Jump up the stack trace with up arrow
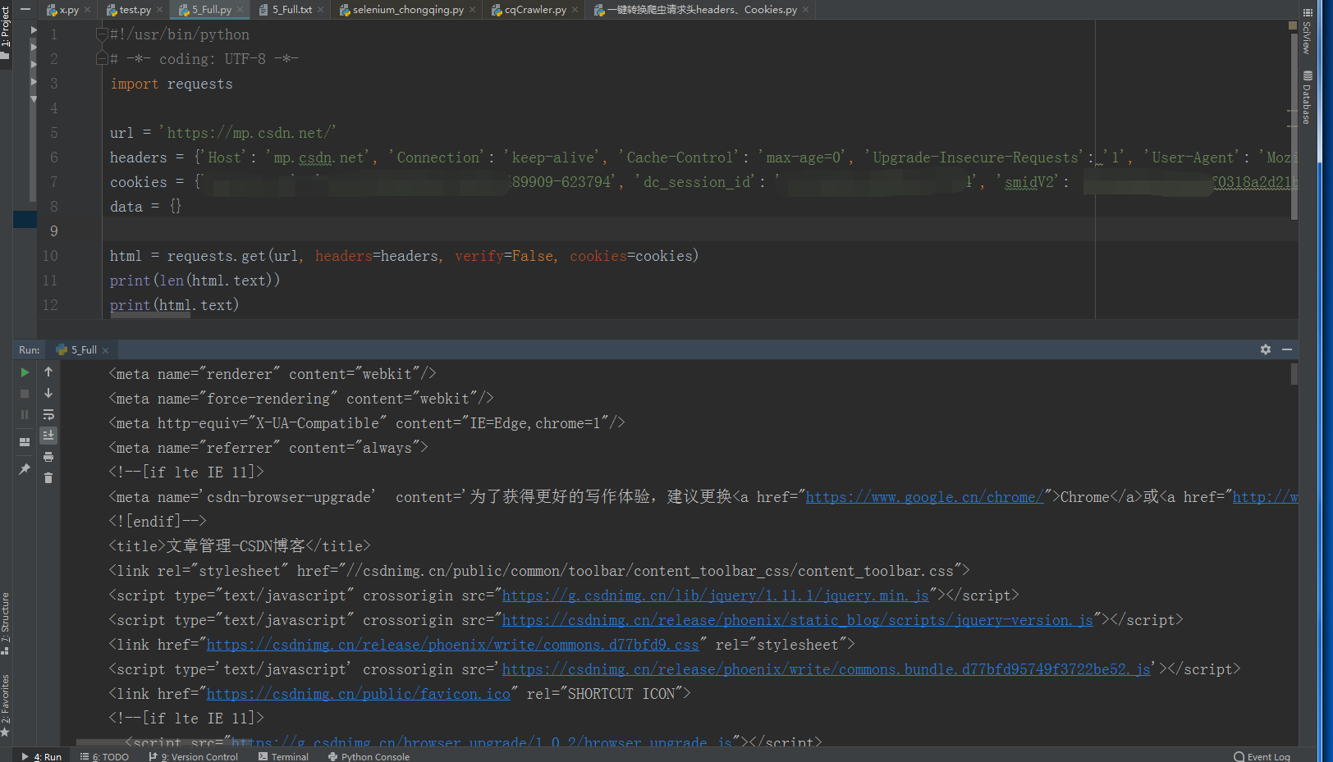Screen dimensions: 1333x762 (x=48, y=371)
